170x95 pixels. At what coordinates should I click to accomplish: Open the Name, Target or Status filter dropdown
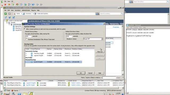(101, 78)
